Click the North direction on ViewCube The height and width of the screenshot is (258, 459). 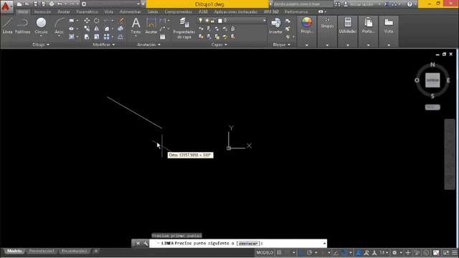coord(432,64)
